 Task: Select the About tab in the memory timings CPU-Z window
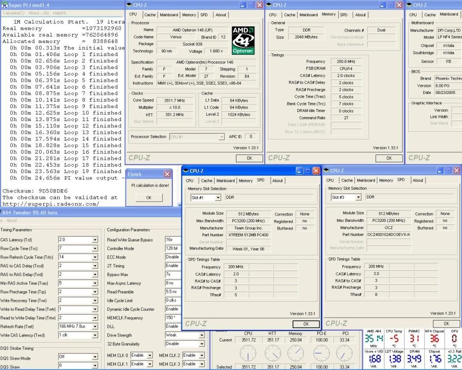[360, 15]
